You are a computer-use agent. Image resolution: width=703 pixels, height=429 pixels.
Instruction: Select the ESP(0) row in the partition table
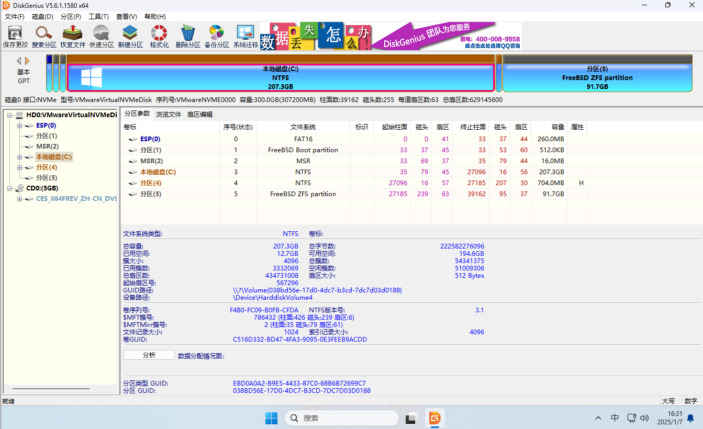pyautogui.click(x=354, y=139)
